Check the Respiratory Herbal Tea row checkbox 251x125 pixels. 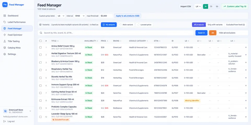[x=41, y=70]
